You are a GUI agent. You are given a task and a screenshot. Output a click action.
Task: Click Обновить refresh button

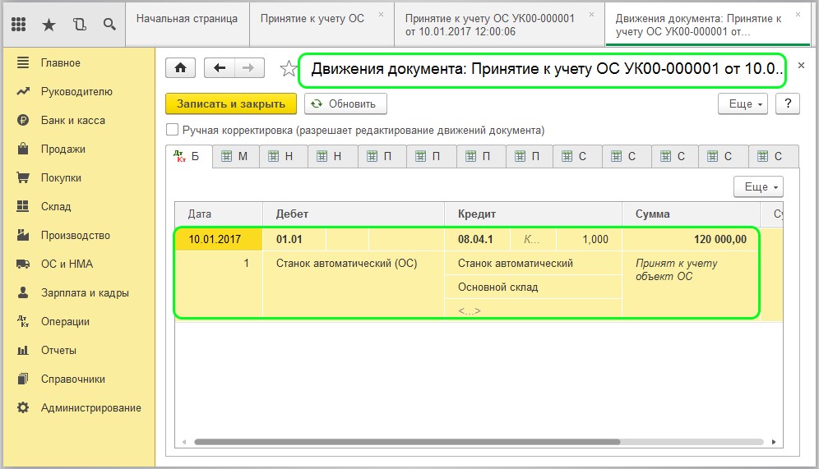coord(345,103)
